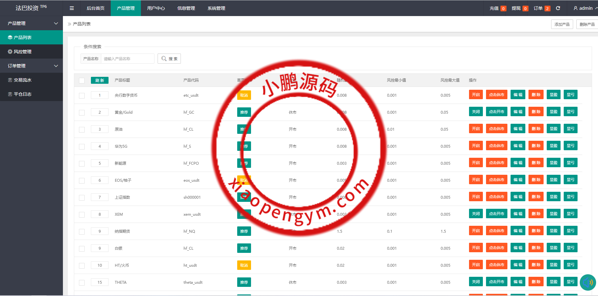Image resolution: width=598 pixels, height=296 pixels.
Task: Collapse the 产品管理 sidebar section
Action: (56, 23)
